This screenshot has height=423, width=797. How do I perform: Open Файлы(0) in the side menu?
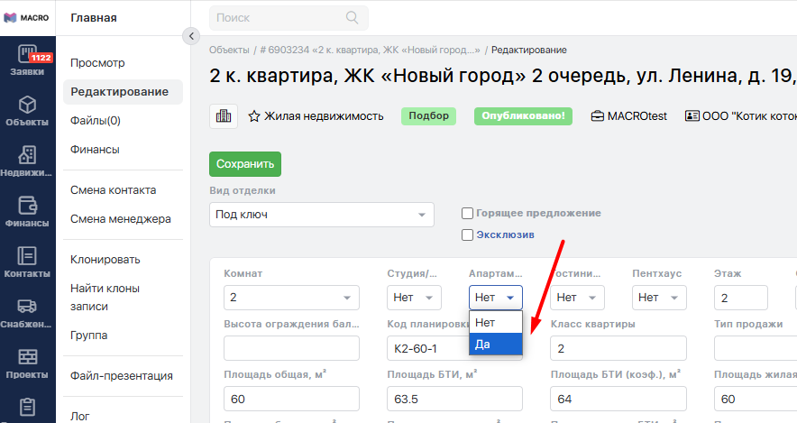(x=96, y=121)
